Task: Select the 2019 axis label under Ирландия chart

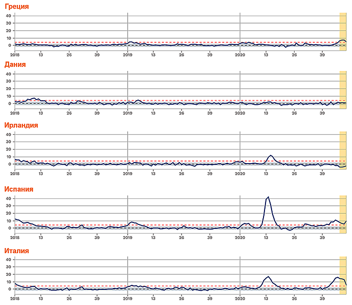Action: pyautogui.click(x=128, y=174)
